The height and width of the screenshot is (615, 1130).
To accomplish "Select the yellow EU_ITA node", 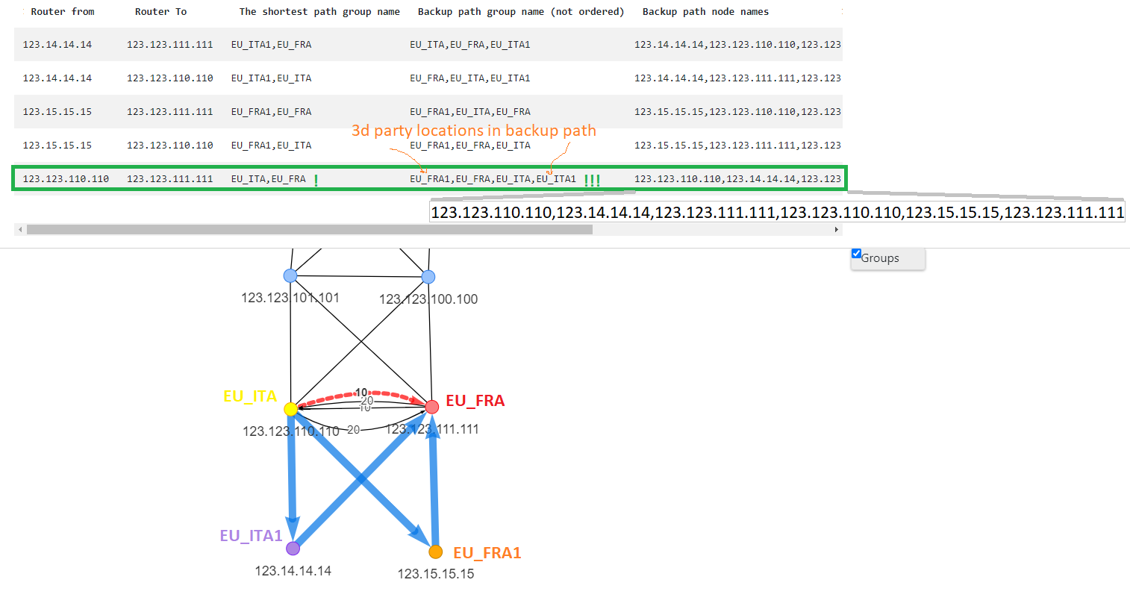I will (x=291, y=409).
